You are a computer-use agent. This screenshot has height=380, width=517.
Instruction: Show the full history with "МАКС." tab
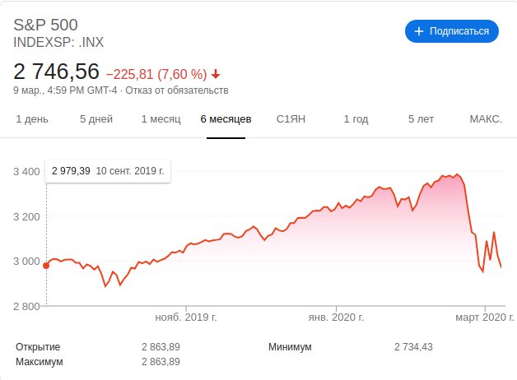(486, 119)
